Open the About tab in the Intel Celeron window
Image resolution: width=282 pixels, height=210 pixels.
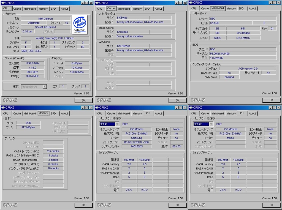[64, 9]
